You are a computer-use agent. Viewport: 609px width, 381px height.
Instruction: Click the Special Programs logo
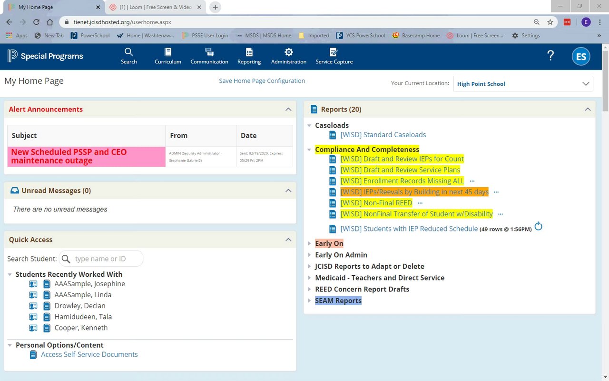pyautogui.click(x=45, y=56)
